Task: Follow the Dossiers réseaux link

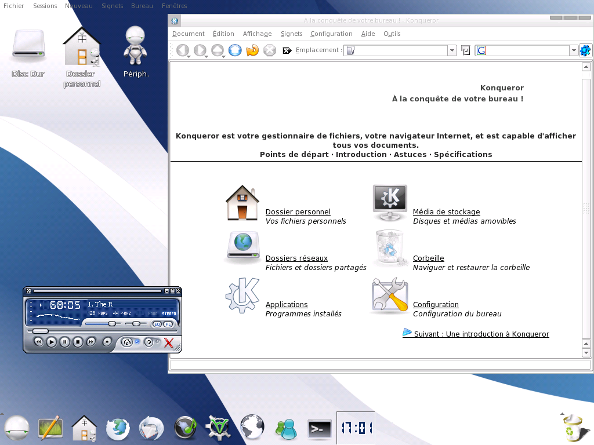Action: click(296, 258)
